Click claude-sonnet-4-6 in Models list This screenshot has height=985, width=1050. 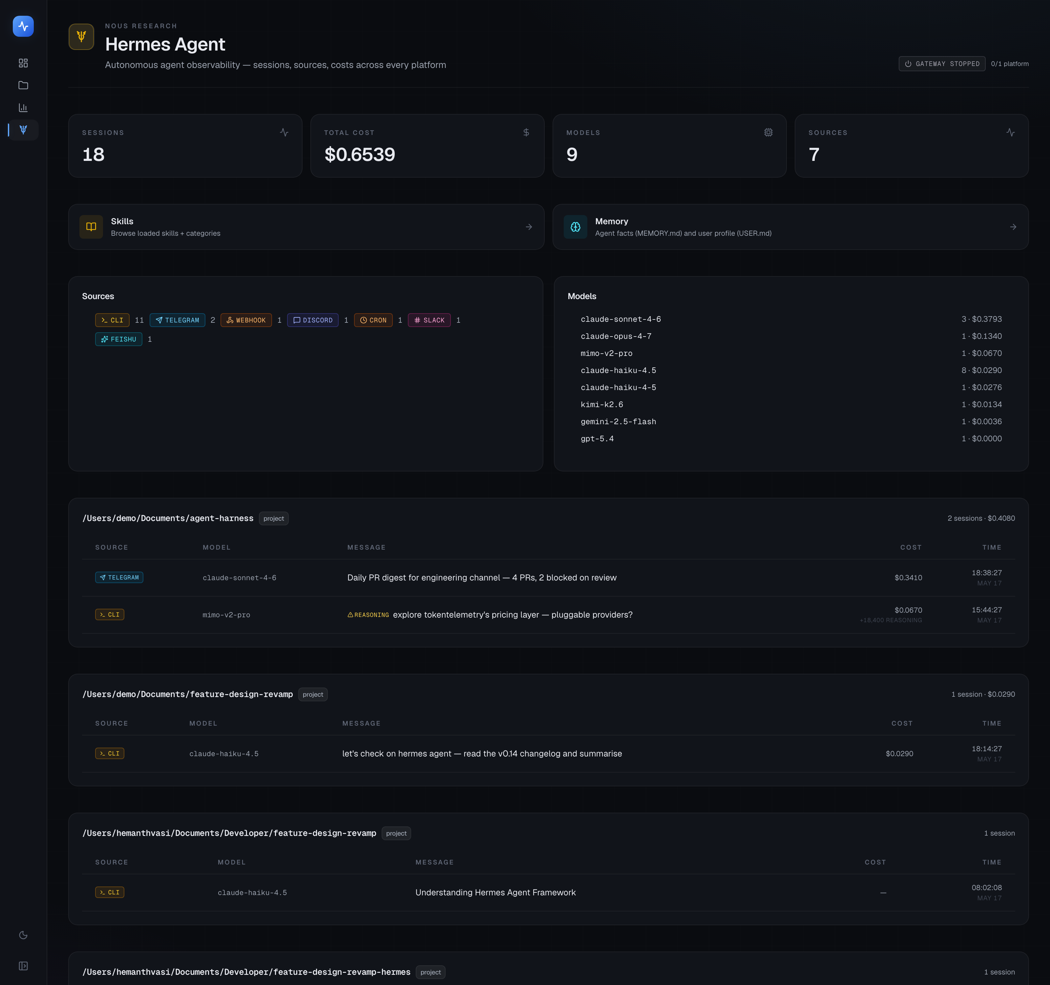[x=621, y=319]
